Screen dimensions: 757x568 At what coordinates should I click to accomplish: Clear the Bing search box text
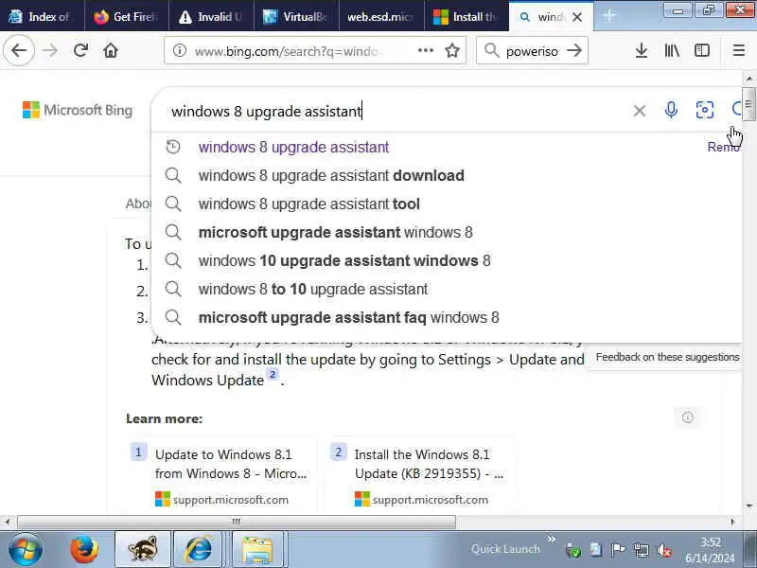(640, 111)
